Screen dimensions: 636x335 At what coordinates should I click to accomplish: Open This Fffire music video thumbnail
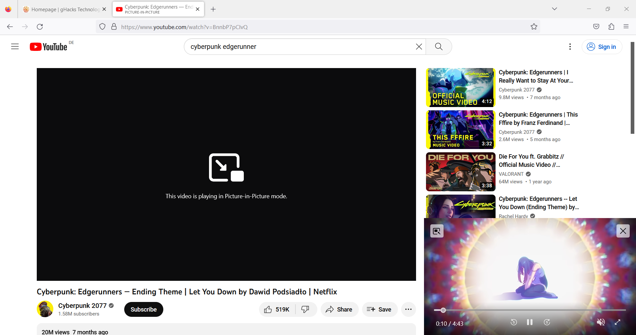click(460, 130)
